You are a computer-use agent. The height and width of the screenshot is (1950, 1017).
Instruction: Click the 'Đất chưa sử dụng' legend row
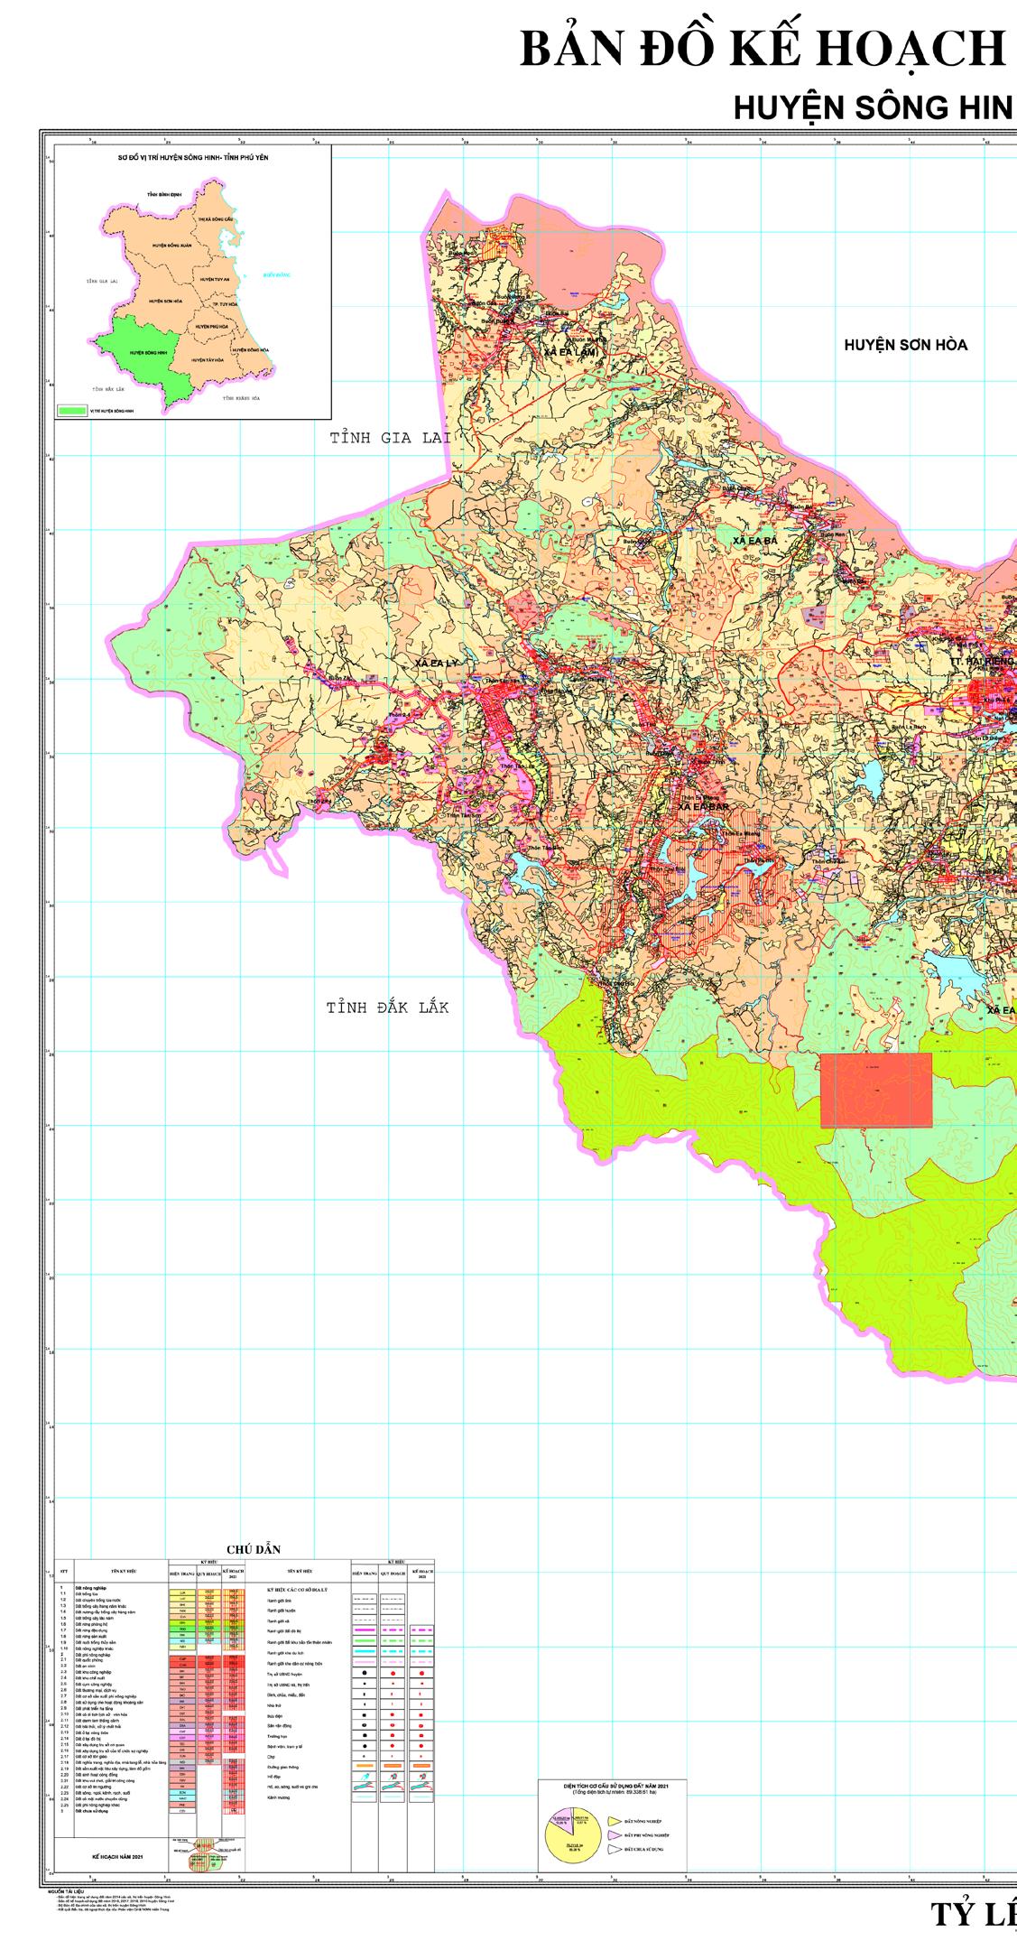(x=92, y=1811)
